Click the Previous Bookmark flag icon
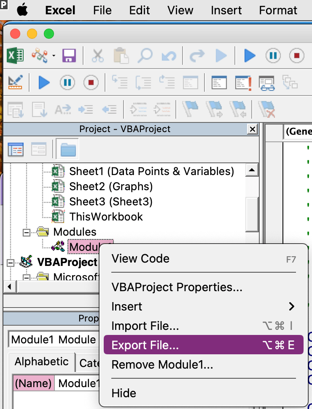The width and height of the screenshot is (312, 409). pyautogui.click(x=238, y=109)
